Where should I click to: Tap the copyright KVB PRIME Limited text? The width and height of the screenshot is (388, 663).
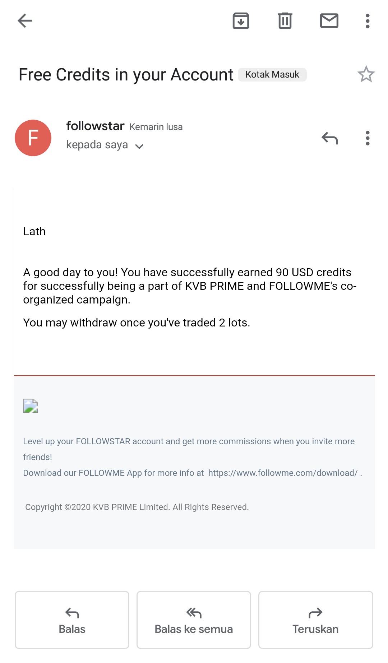[137, 507]
